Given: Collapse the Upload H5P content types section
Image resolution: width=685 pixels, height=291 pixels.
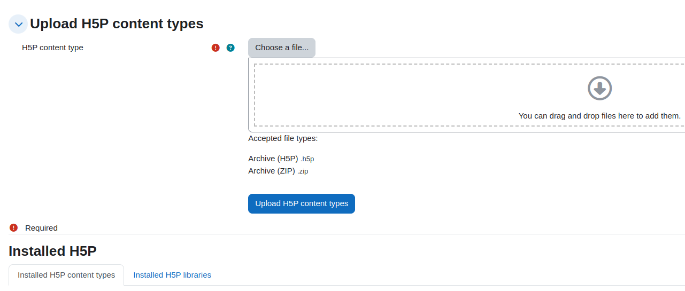Looking at the screenshot, I should tap(18, 24).
